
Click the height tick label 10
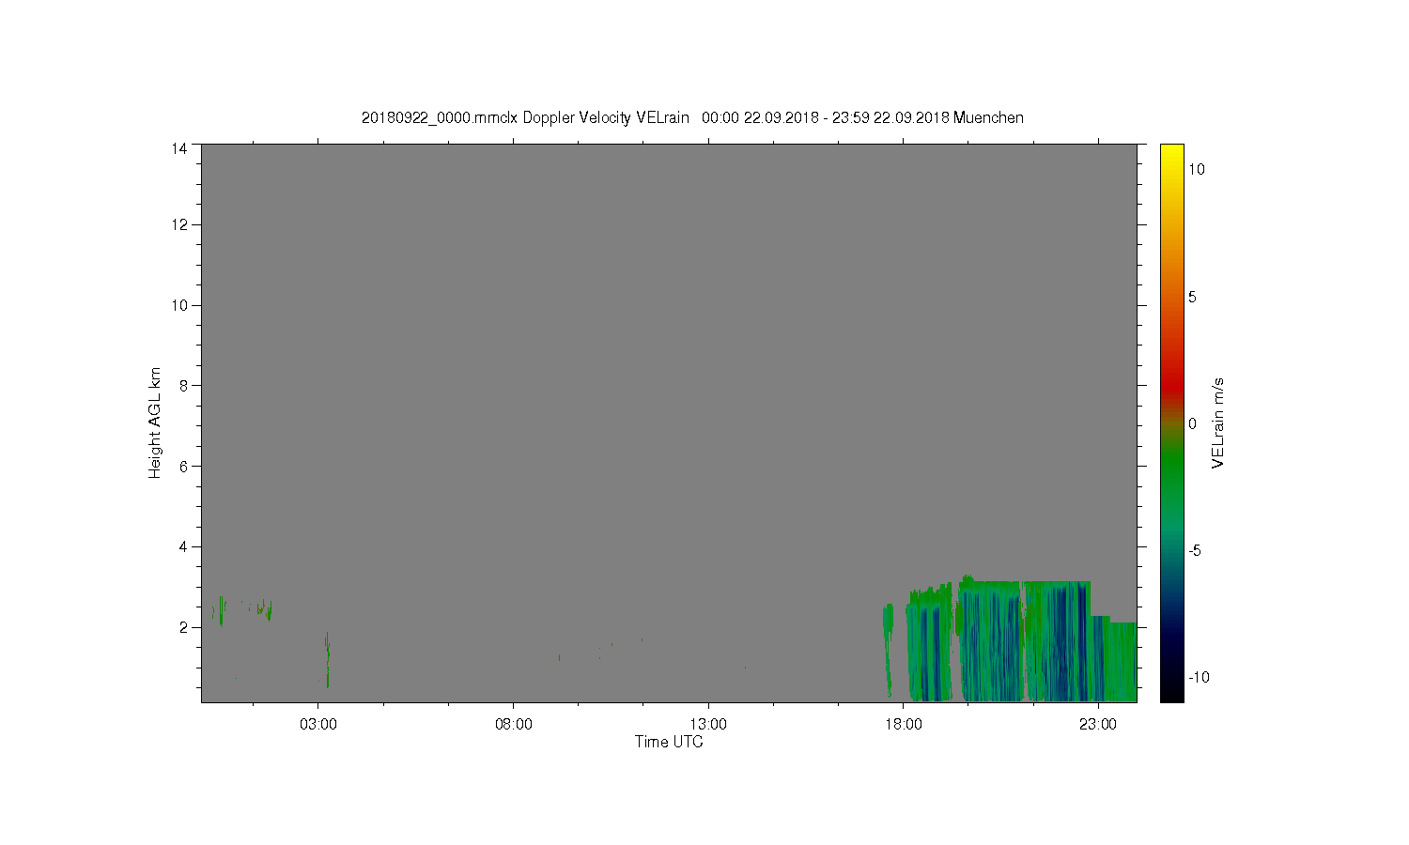point(179,305)
